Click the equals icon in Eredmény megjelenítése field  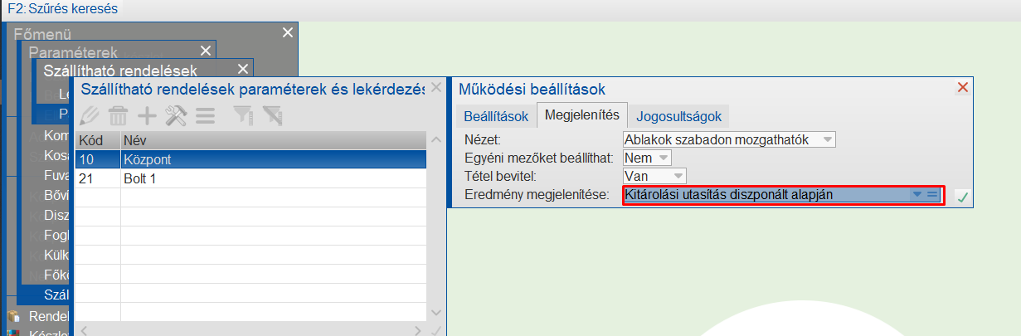click(932, 195)
